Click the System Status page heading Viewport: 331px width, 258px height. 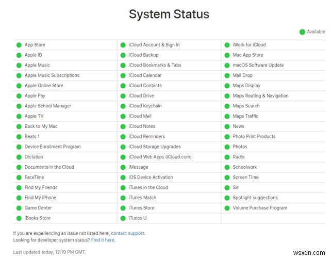[169, 14]
